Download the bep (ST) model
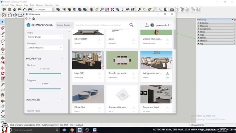Image resolution: width=236 pixels, height=133 pixels. [99, 74]
